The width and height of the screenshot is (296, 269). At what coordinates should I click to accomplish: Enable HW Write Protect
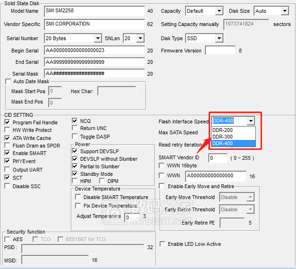coord(7,130)
